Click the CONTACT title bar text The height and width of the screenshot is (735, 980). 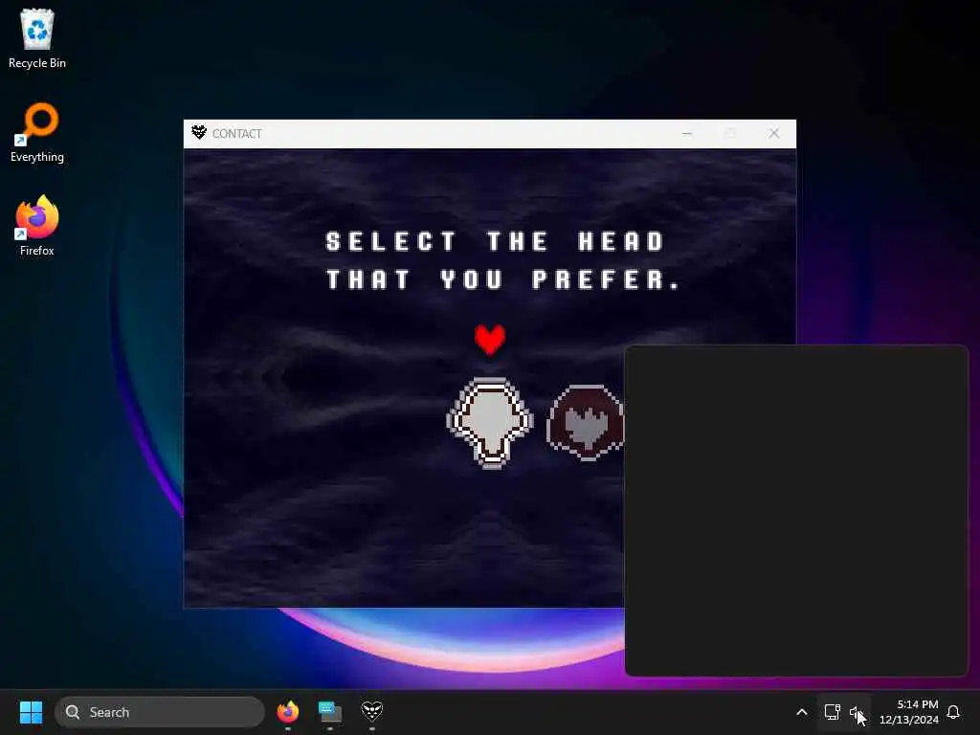(237, 133)
